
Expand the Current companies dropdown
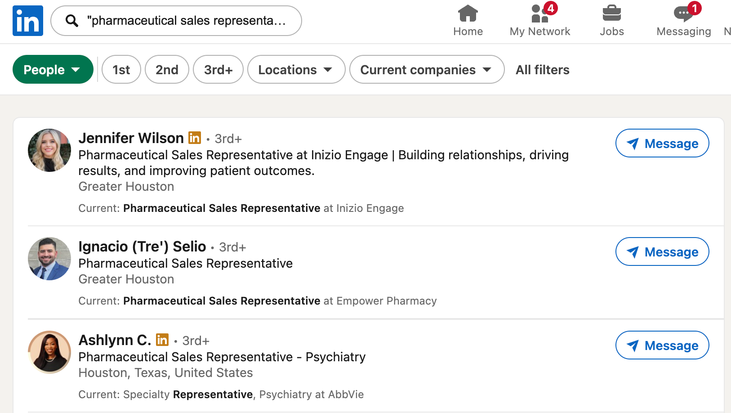pos(426,70)
